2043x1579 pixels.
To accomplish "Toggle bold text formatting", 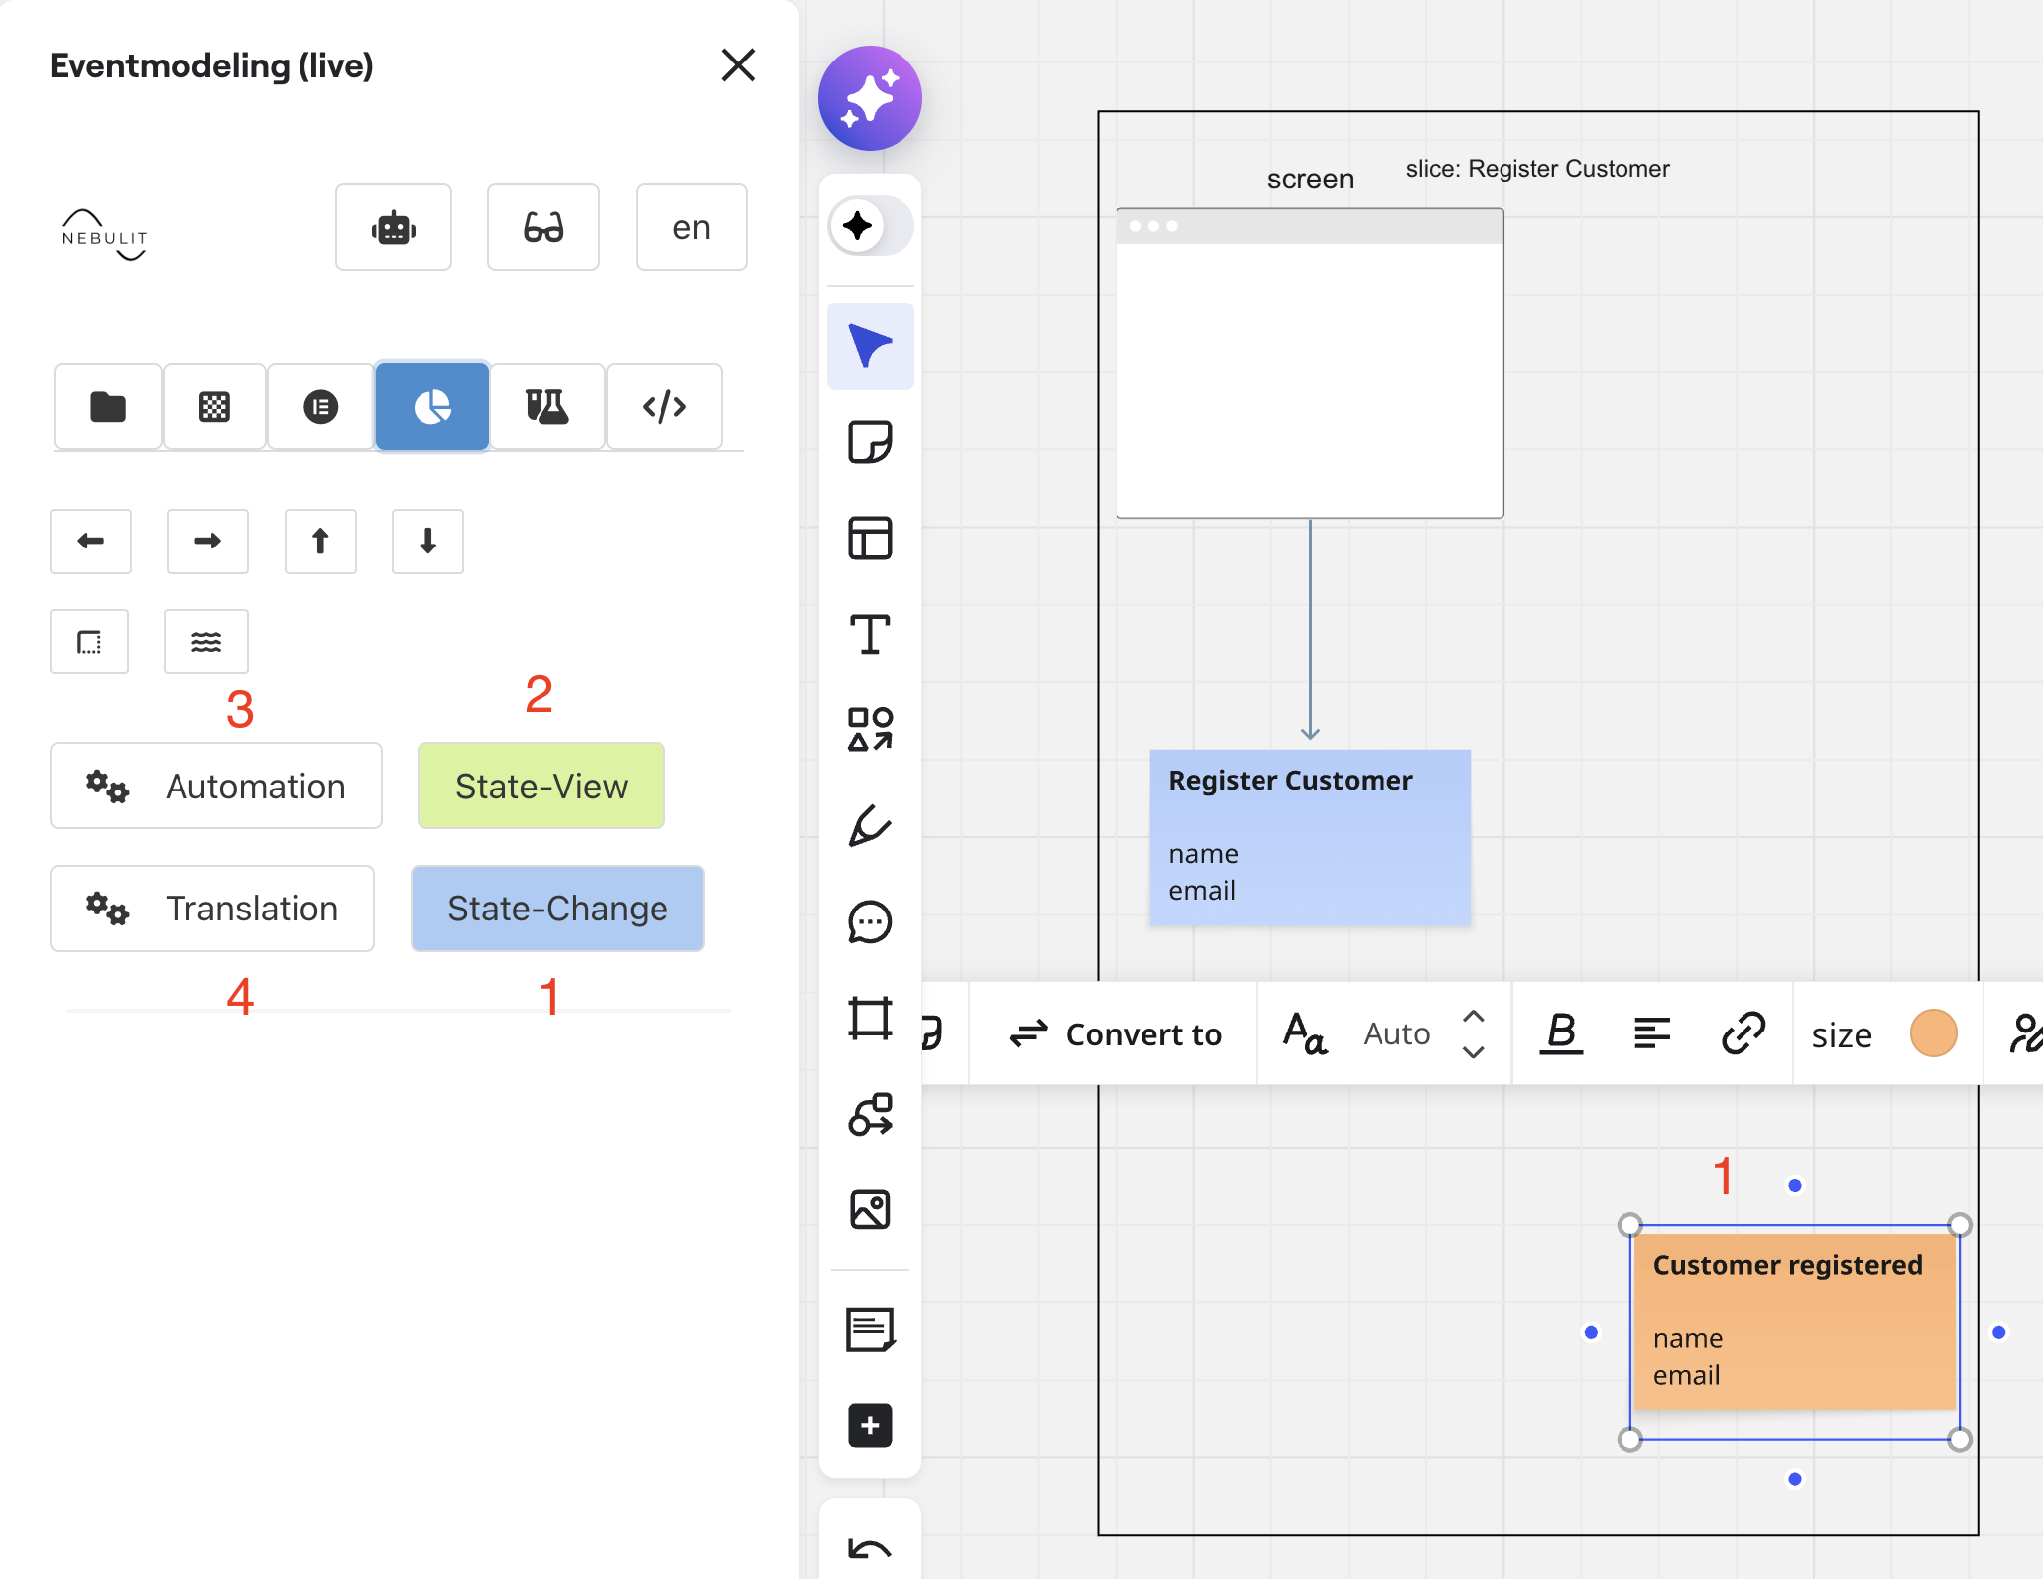I will pyautogui.click(x=1561, y=1033).
